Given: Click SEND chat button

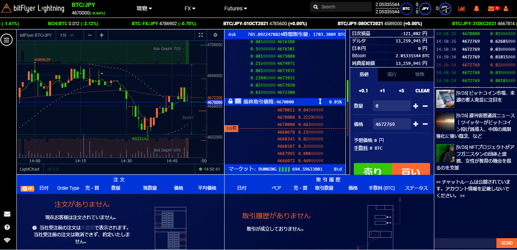Looking at the screenshot, I should pyautogui.click(x=506, y=243).
